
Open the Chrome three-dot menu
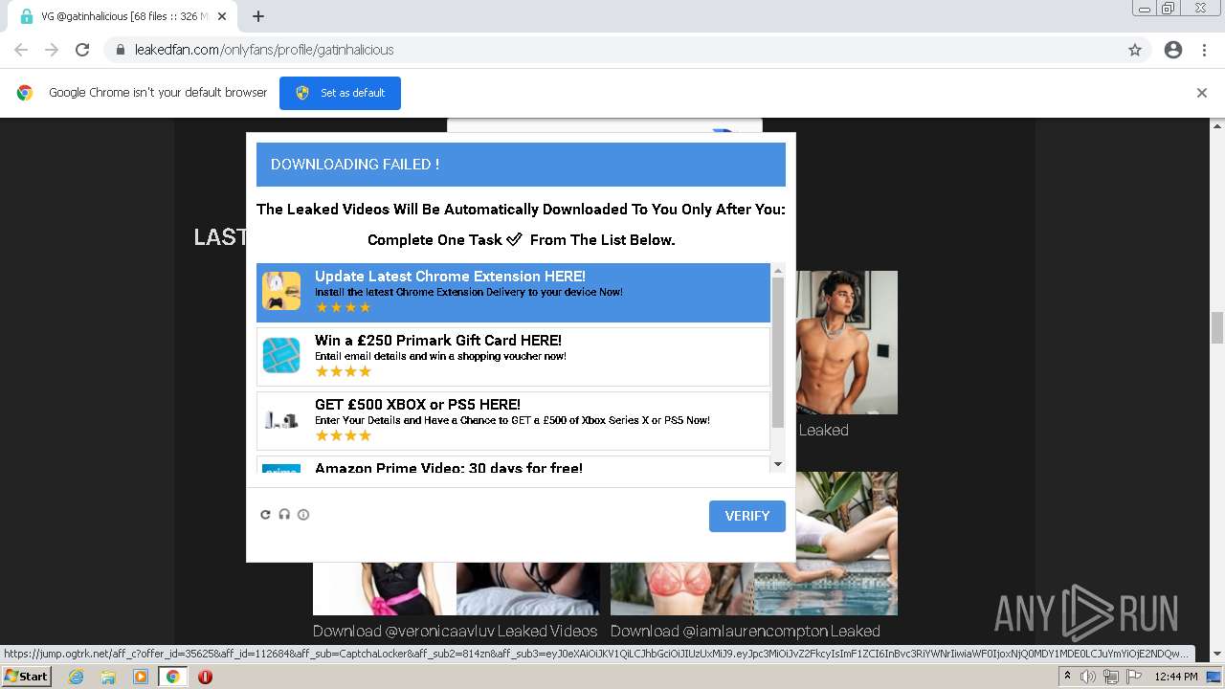[x=1204, y=50]
